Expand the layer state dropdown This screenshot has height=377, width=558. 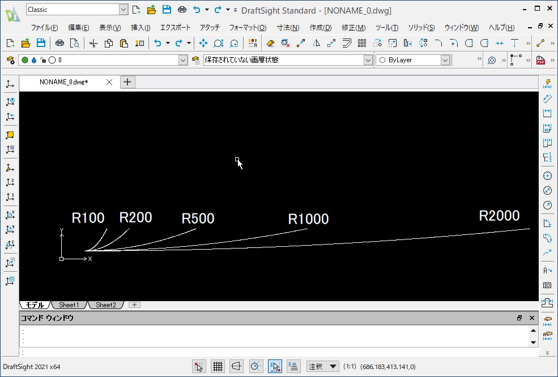pos(368,60)
